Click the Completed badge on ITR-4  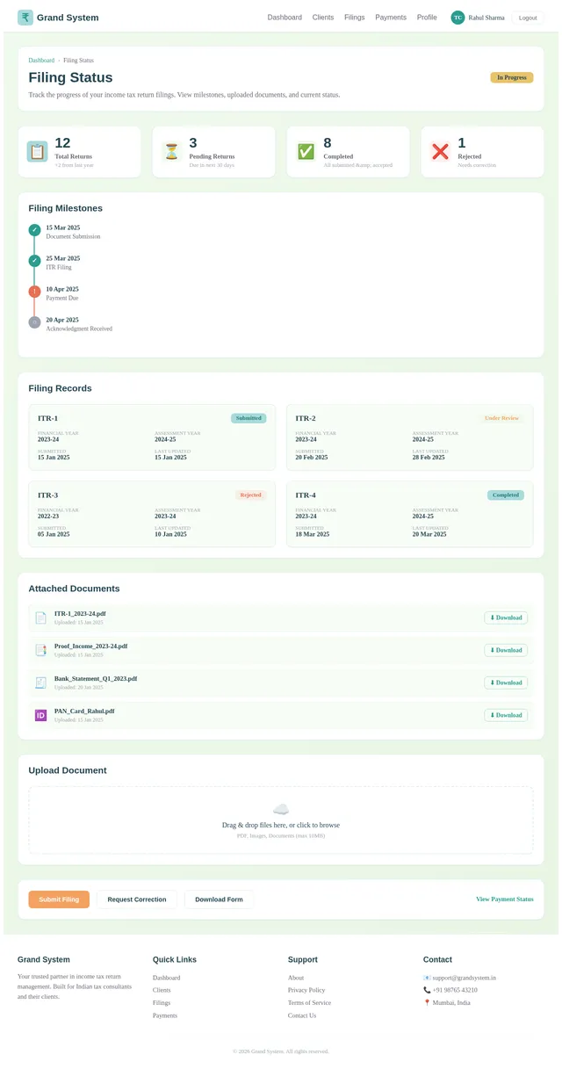click(x=506, y=495)
